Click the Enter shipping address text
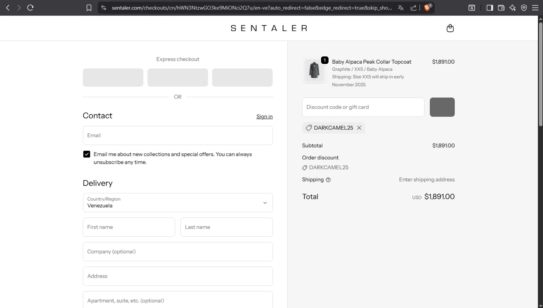The width and height of the screenshot is (543, 308). (427, 180)
